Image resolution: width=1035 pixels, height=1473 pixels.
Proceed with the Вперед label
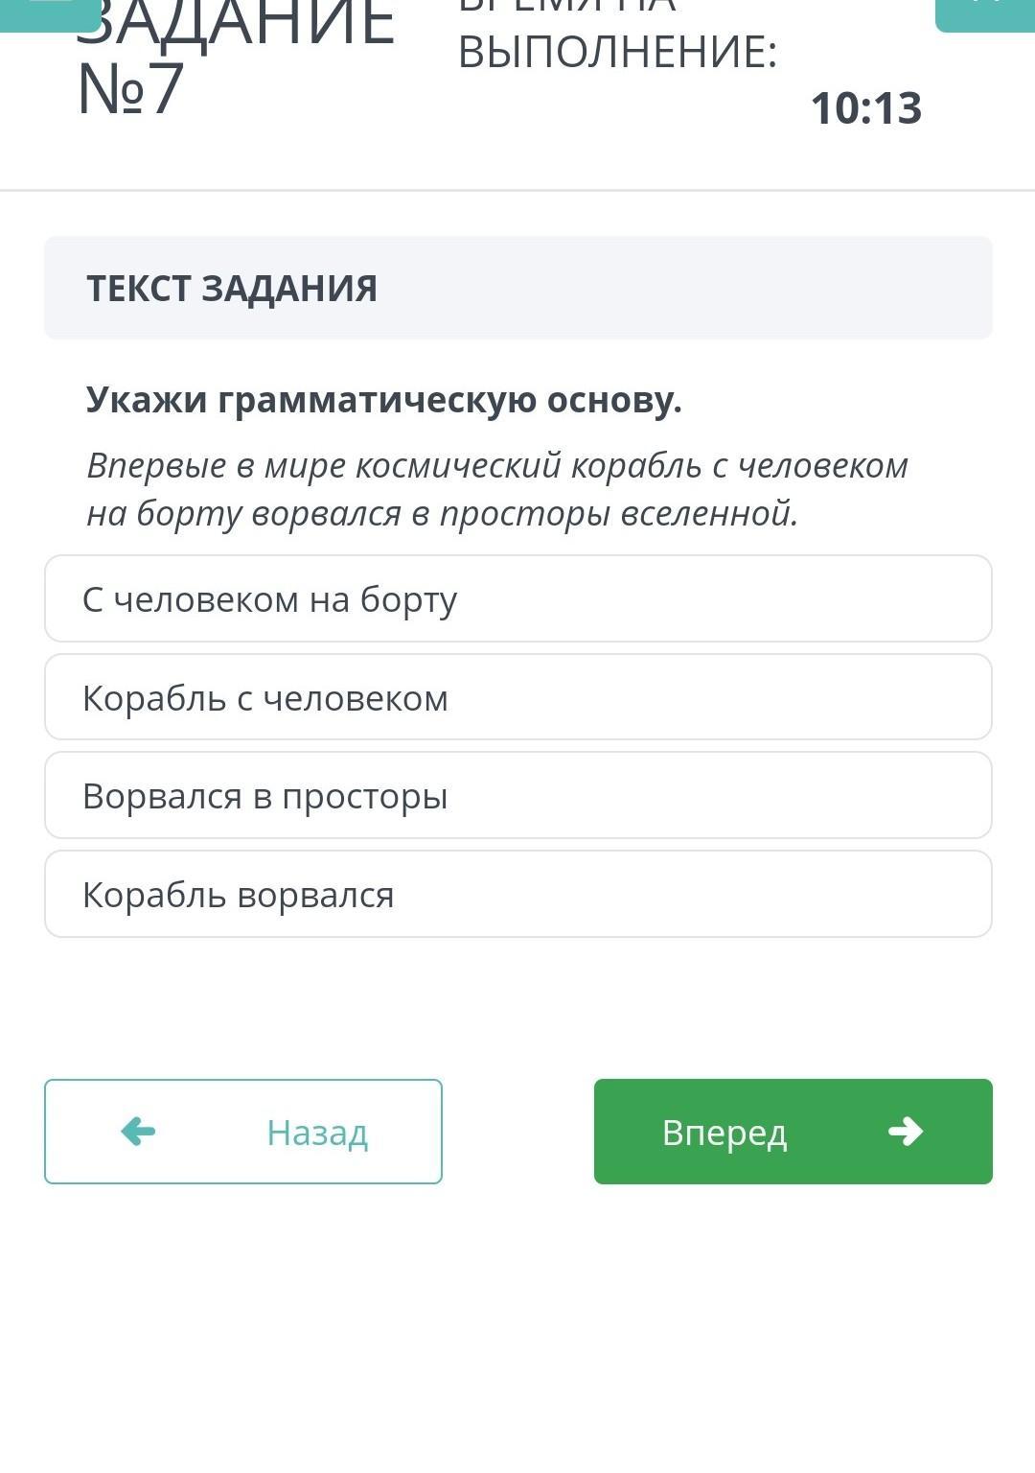coord(724,1133)
